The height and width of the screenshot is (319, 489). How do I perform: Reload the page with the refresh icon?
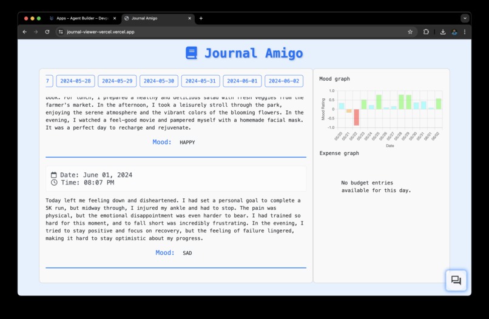[47, 32]
